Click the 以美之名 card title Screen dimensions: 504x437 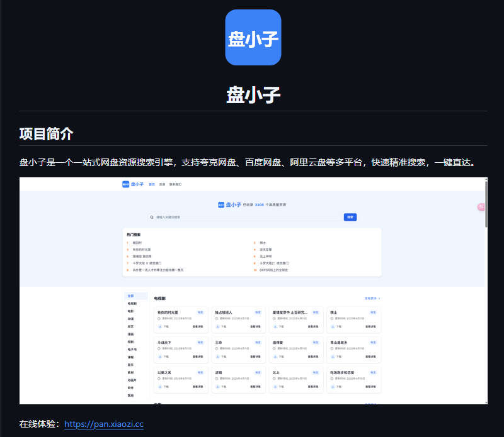(164, 373)
